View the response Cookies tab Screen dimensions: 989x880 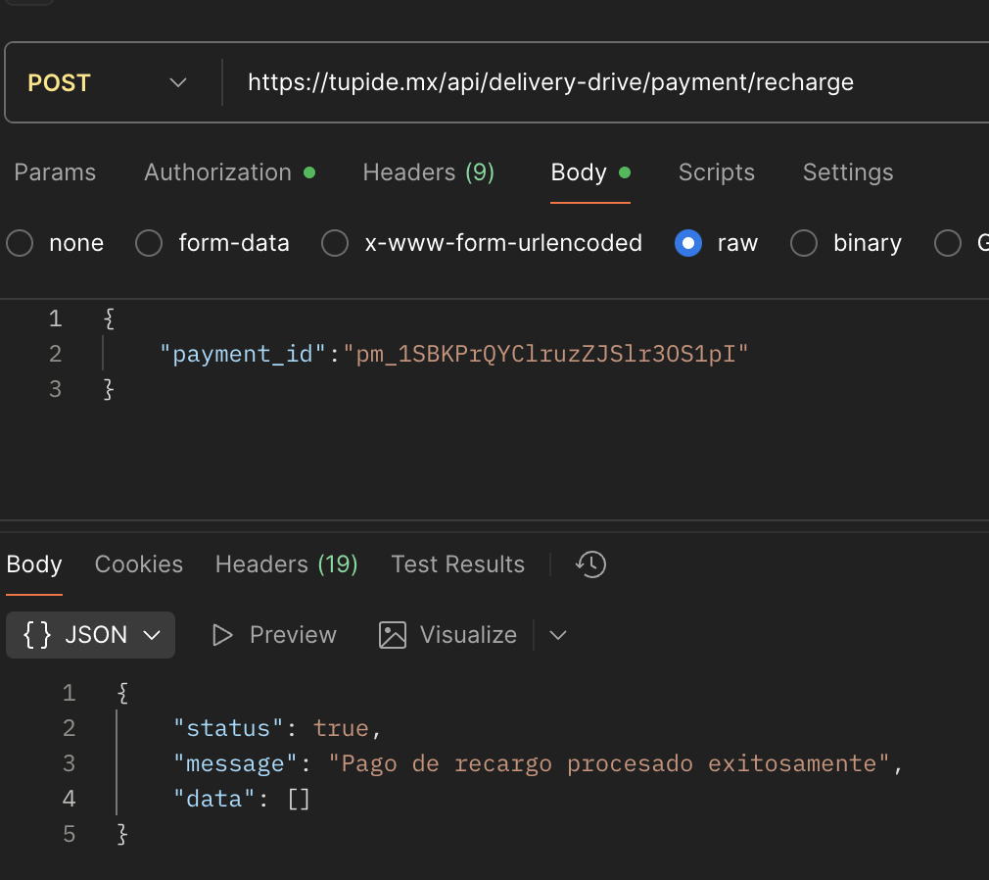(138, 564)
